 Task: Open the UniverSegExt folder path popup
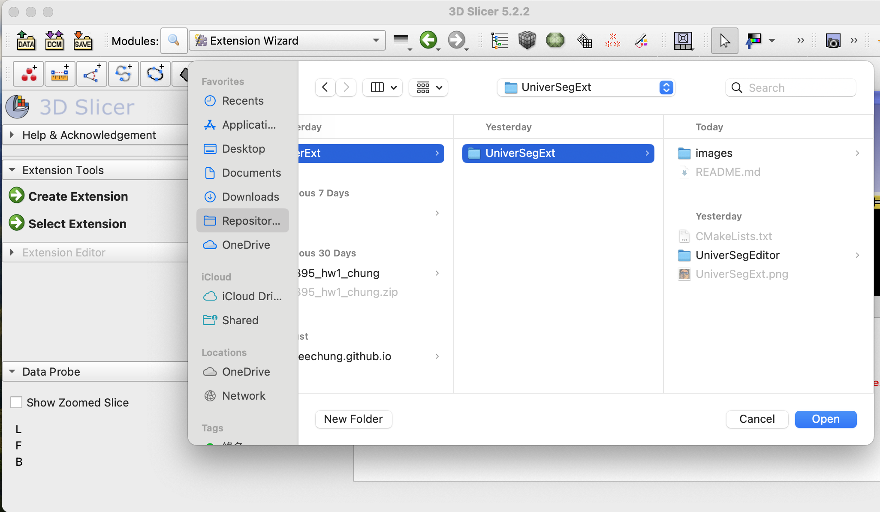tap(586, 87)
